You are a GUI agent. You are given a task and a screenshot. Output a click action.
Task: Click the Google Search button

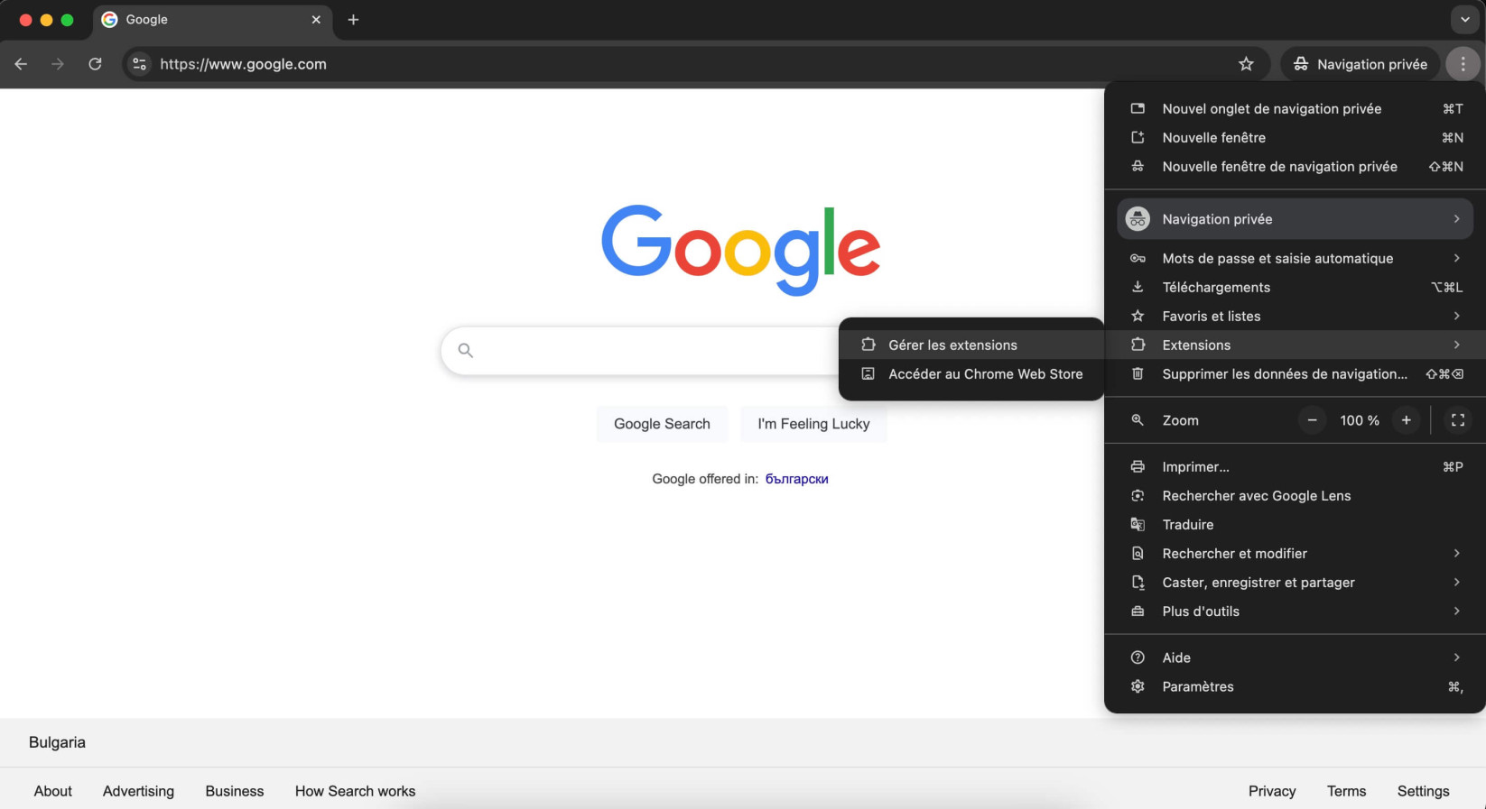[662, 424]
